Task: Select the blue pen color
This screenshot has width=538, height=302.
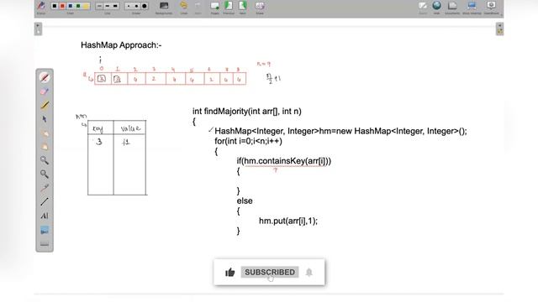Action: click(70, 6)
